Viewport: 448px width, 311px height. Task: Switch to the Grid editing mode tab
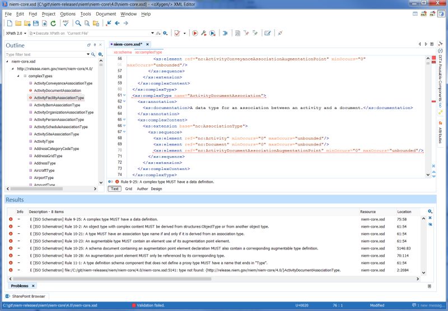click(x=129, y=189)
